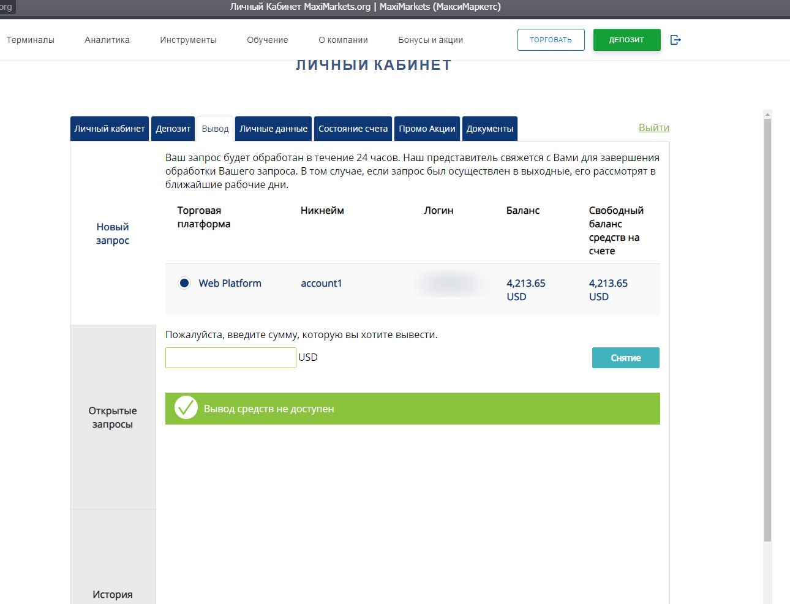This screenshot has width=790, height=604.
Task: Click the Снятие button
Action: (626, 358)
